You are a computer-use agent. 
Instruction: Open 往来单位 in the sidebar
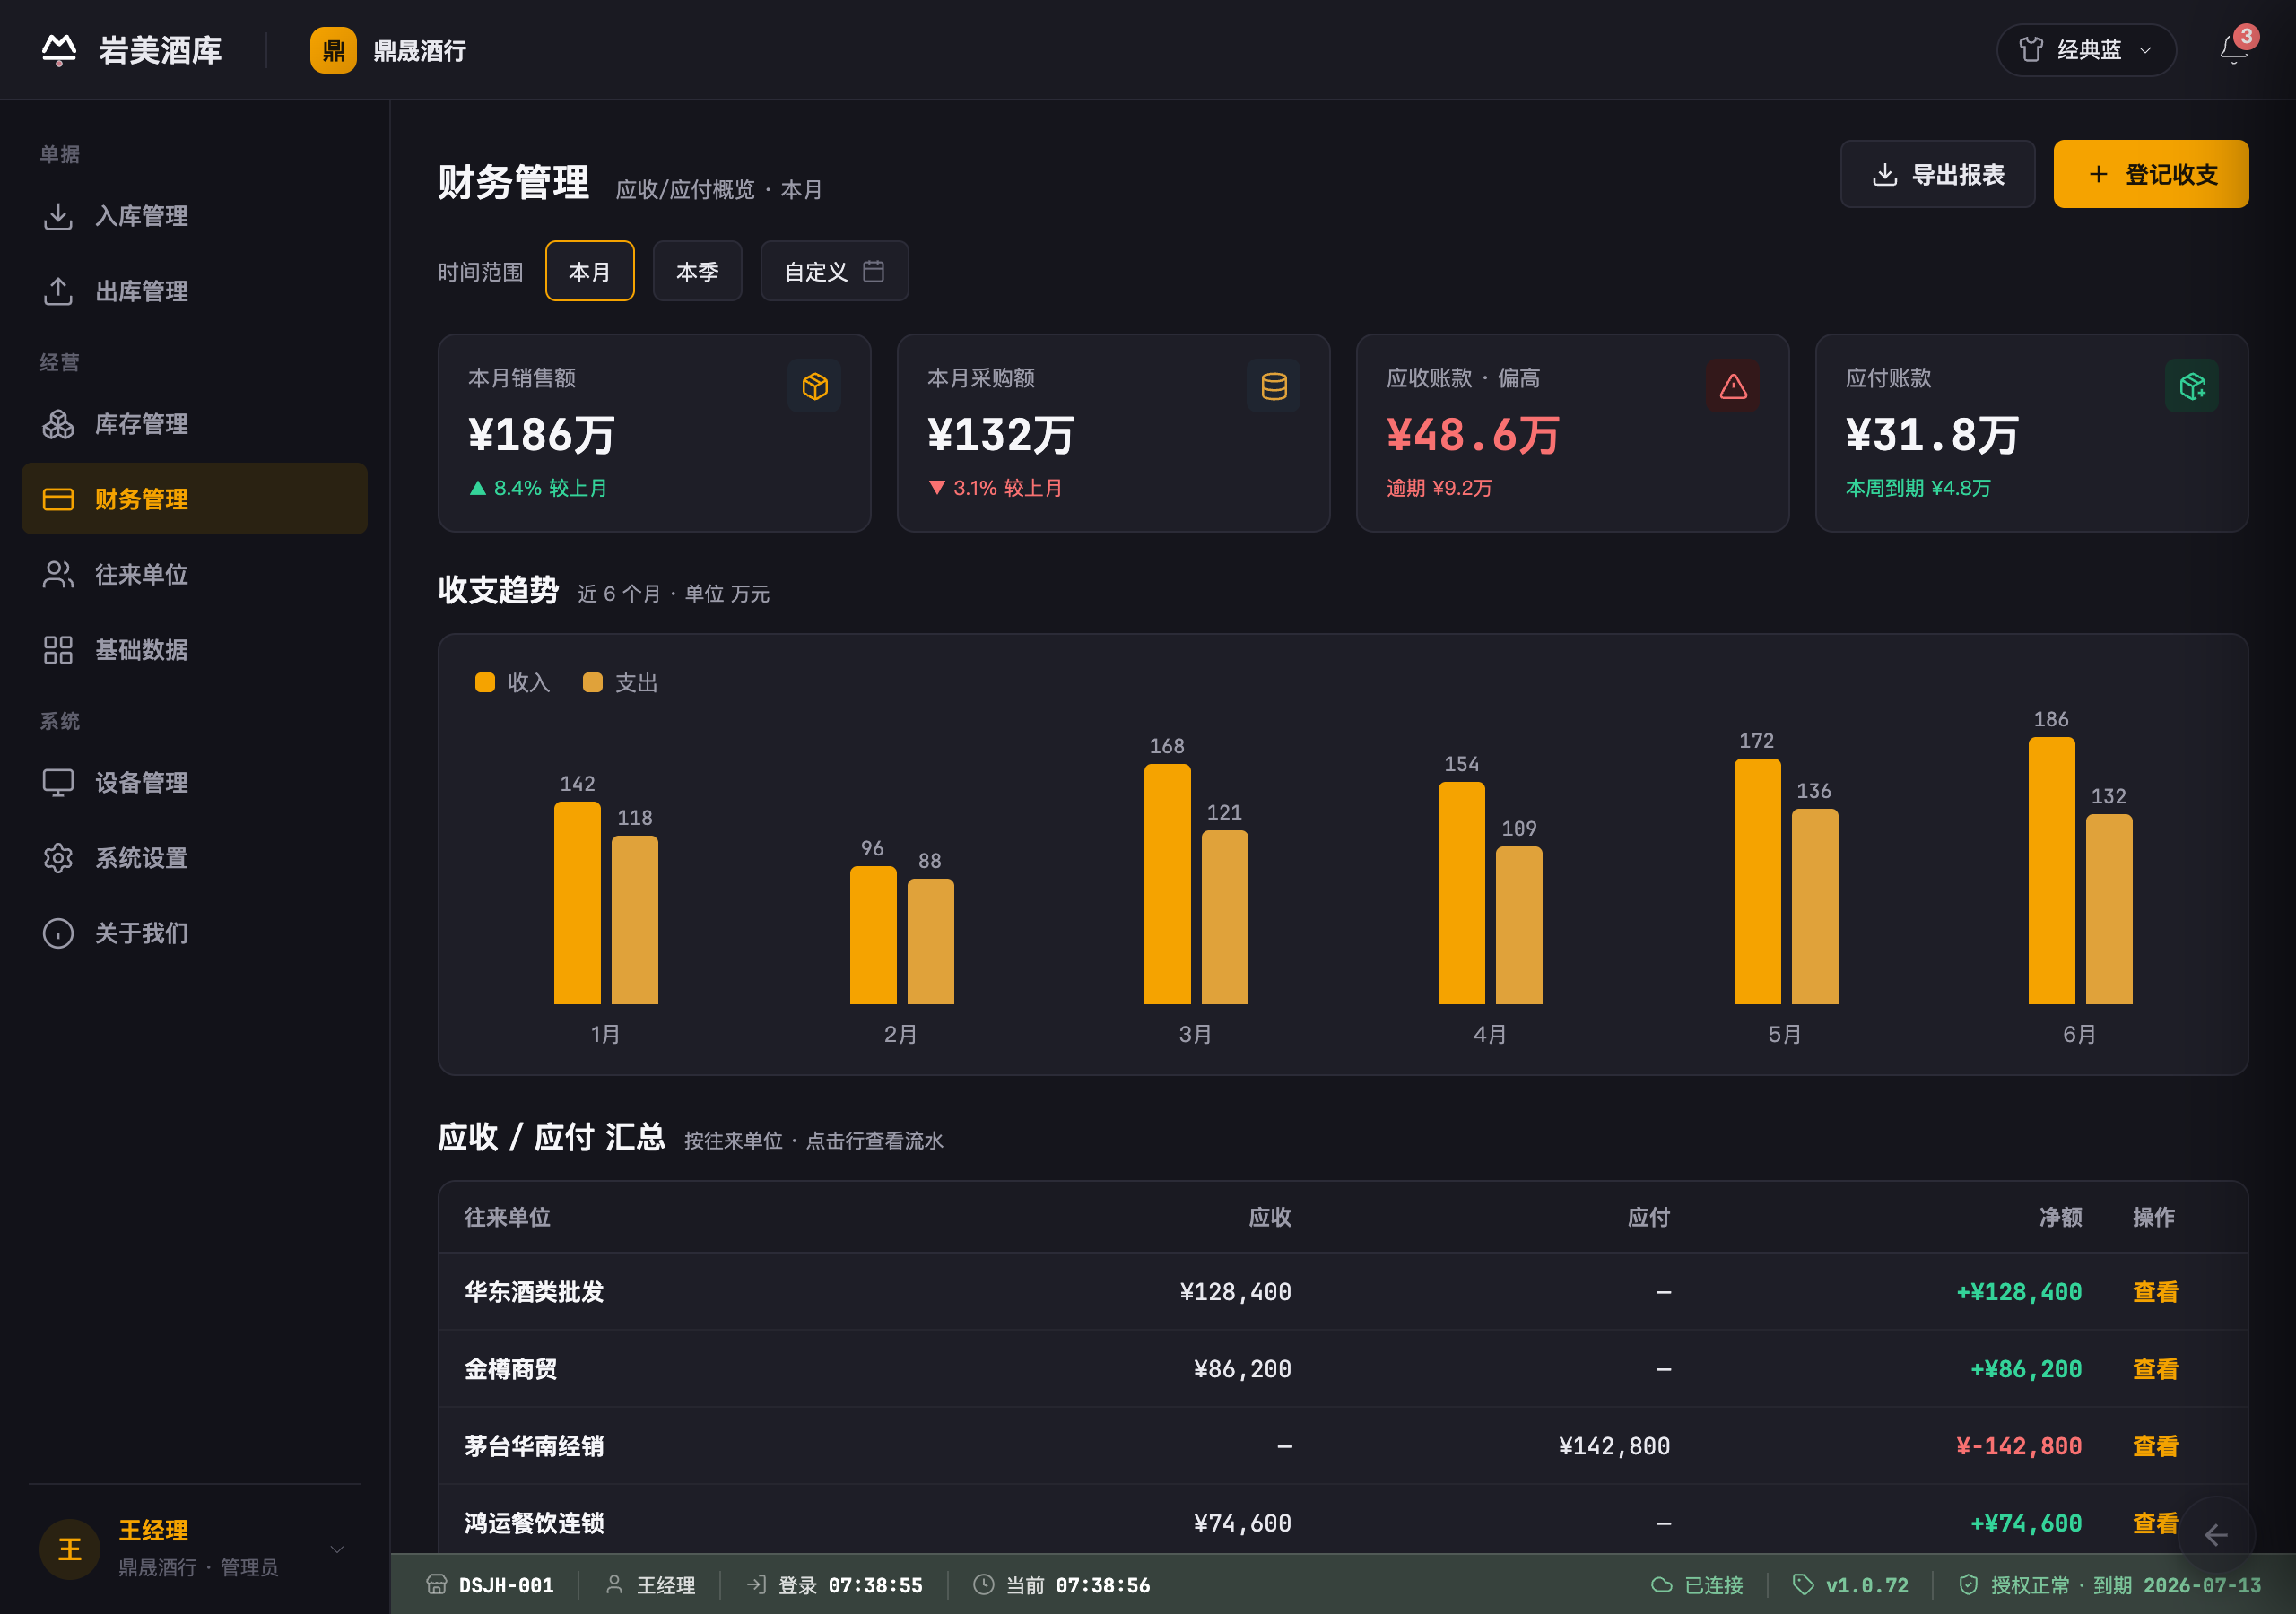(x=194, y=574)
